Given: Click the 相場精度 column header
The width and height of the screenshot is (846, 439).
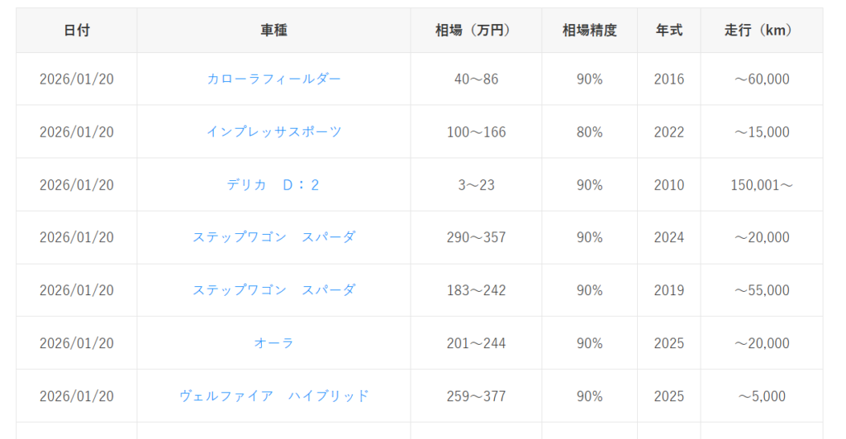Looking at the screenshot, I should (x=589, y=31).
